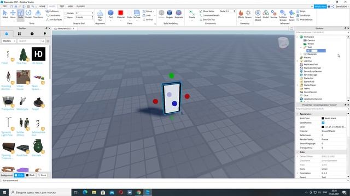The height and width of the screenshot is (196, 350).
Task: Open the FILE menu
Action: coord(4,7)
